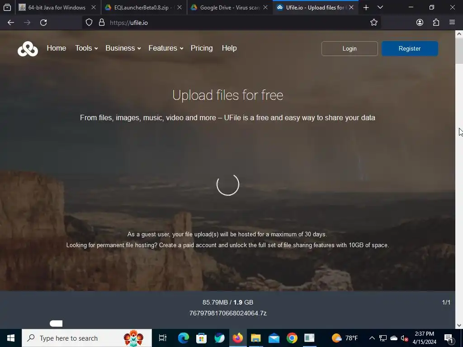Click the 85.79MB / 1.9 GB upload status

click(x=228, y=302)
